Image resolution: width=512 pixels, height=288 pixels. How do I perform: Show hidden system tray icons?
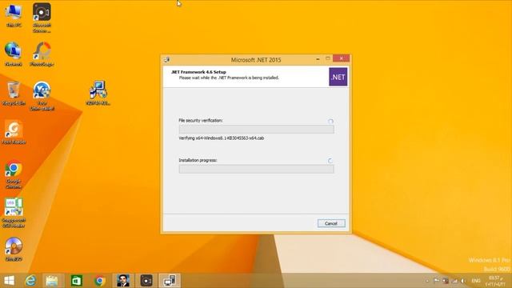click(427, 281)
